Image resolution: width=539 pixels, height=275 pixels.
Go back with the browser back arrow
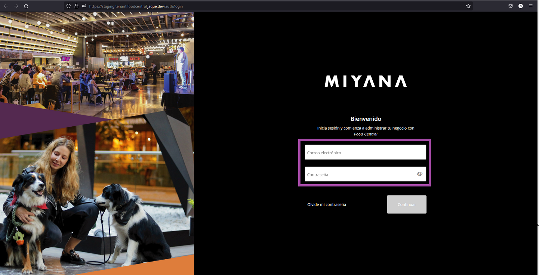[x=6, y=6]
